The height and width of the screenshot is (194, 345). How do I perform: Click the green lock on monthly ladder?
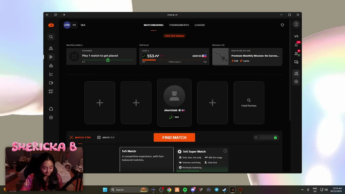[x=108, y=60]
